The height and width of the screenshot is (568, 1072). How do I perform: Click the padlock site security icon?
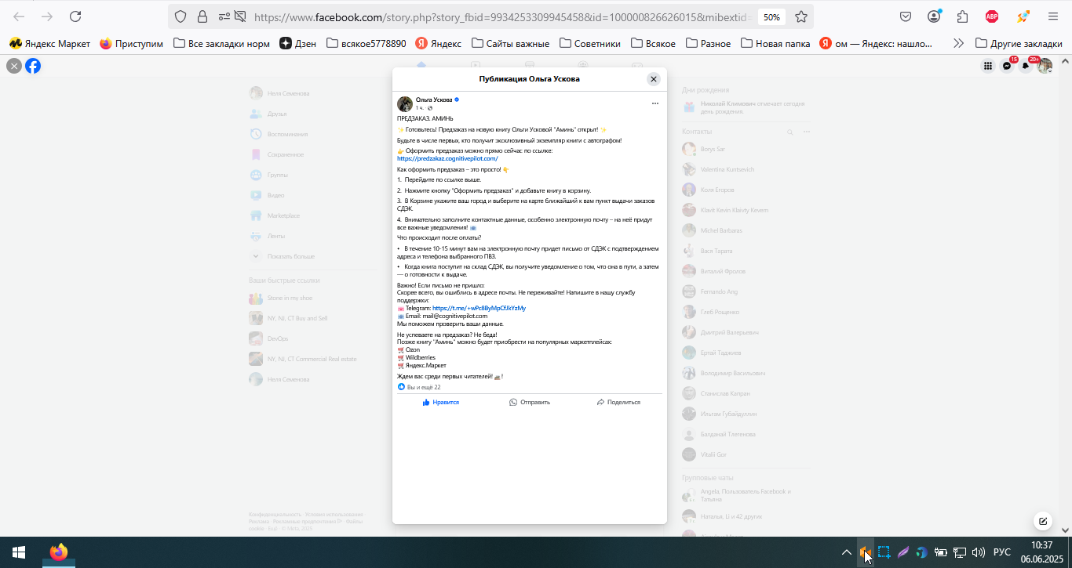[x=202, y=16]
